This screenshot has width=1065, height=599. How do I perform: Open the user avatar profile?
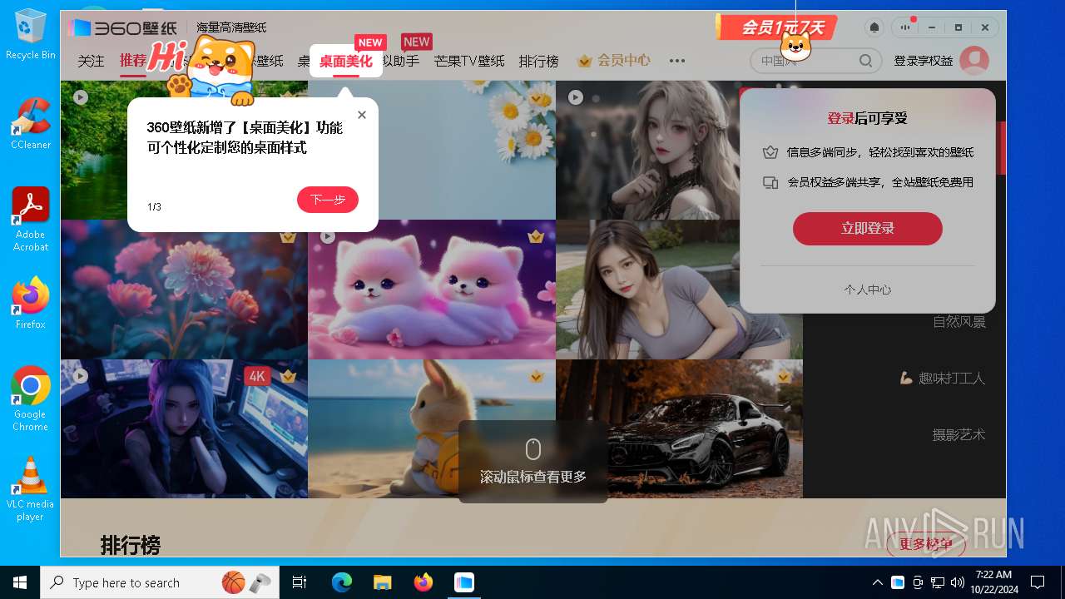974,61
